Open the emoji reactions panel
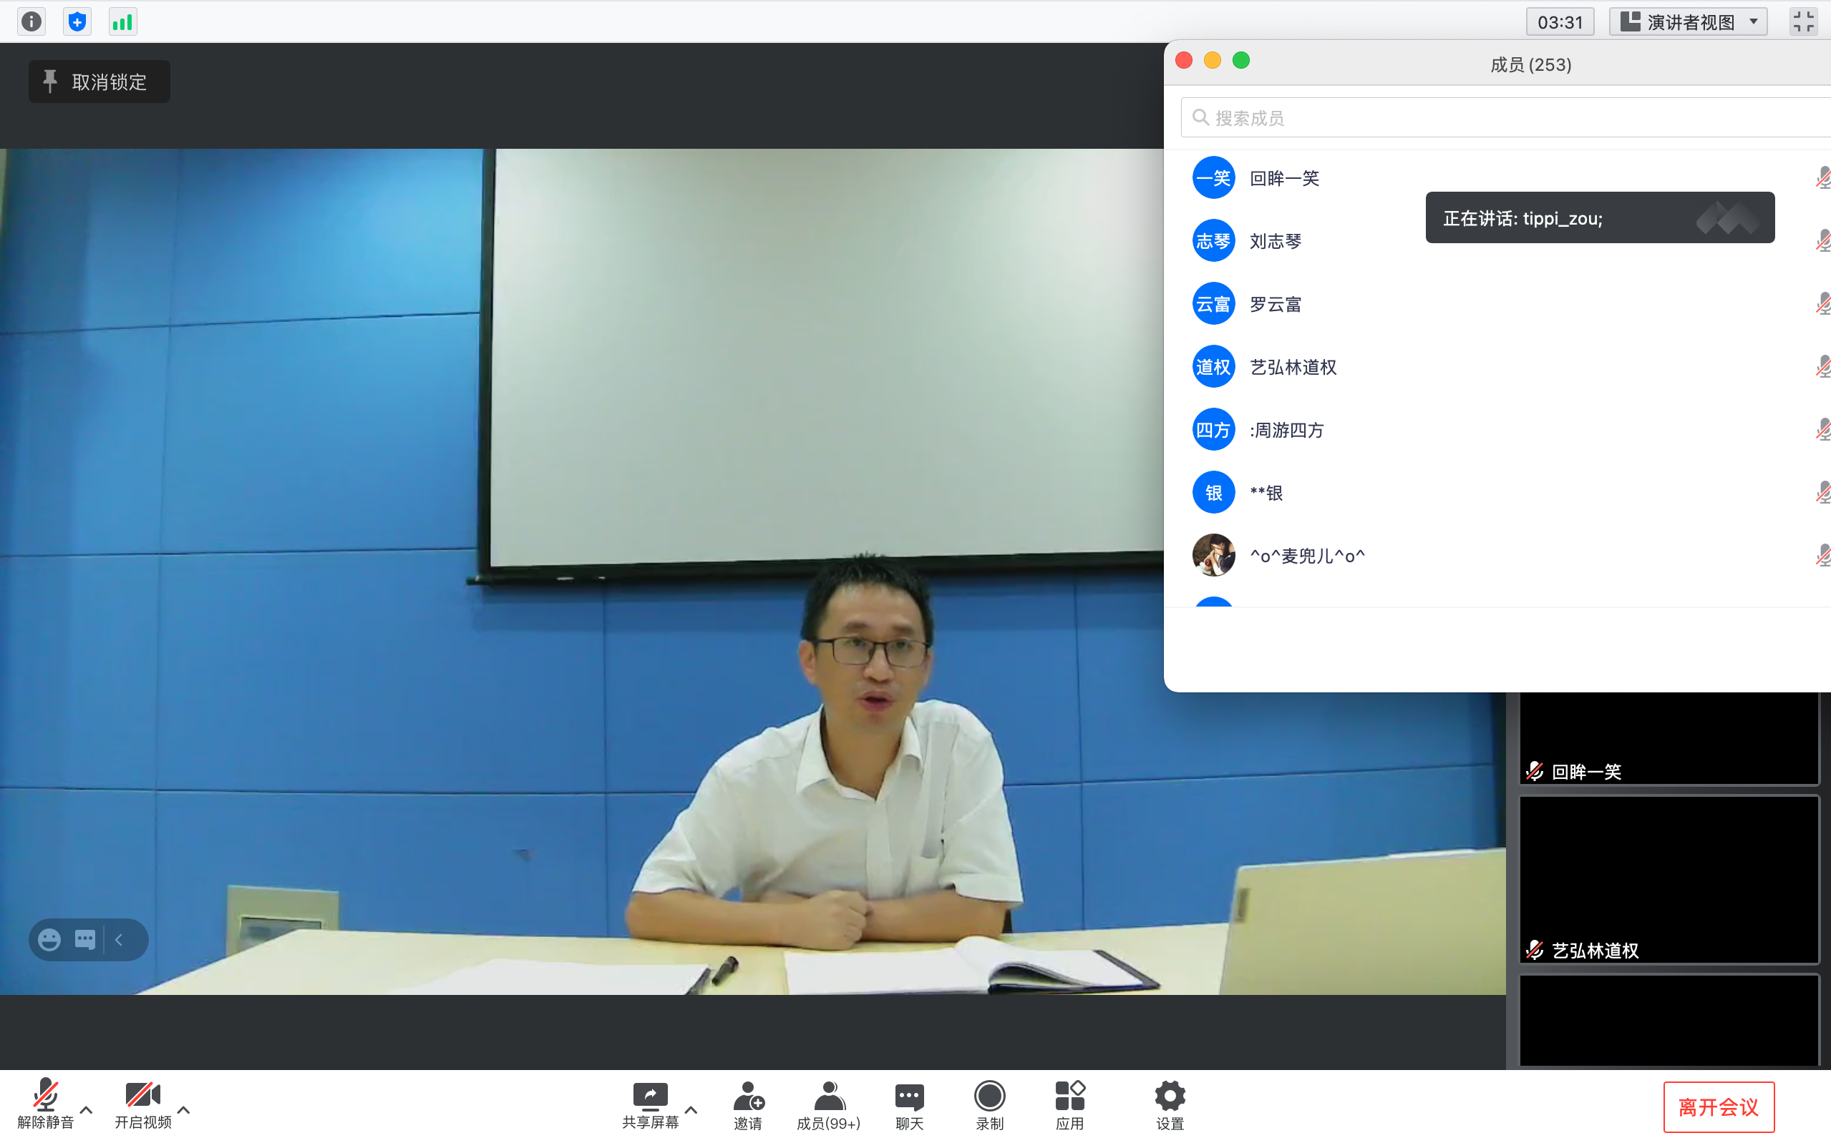The width and height of the screenshot is (1831, 1143). coord(49,939)
